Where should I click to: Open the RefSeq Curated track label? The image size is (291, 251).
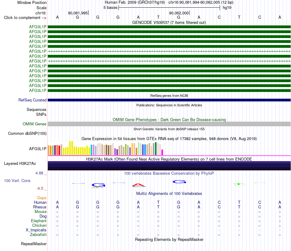pos(32,100)
